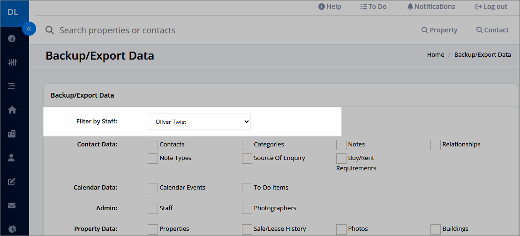Click the Contact Data label
The image size is (520, 236).
tap(97, 145)
